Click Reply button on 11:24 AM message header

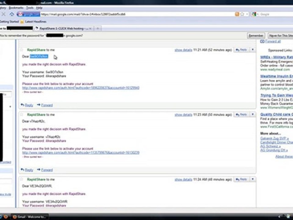click(241, 179)
